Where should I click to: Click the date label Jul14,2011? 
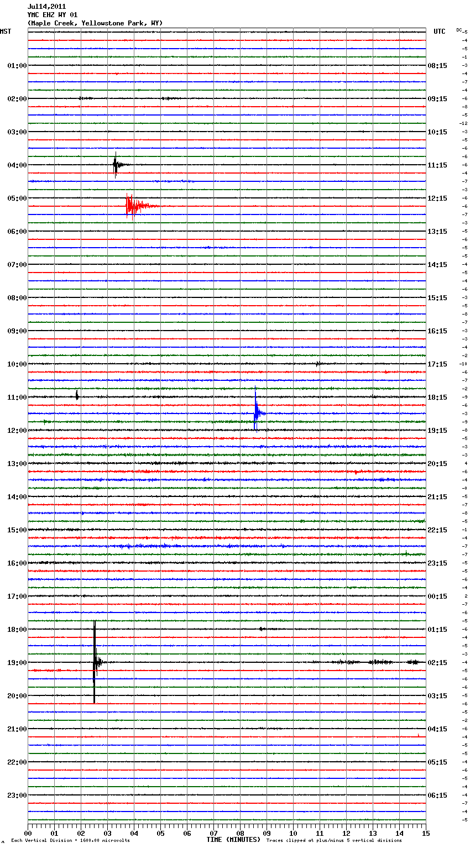pos(46,7)
